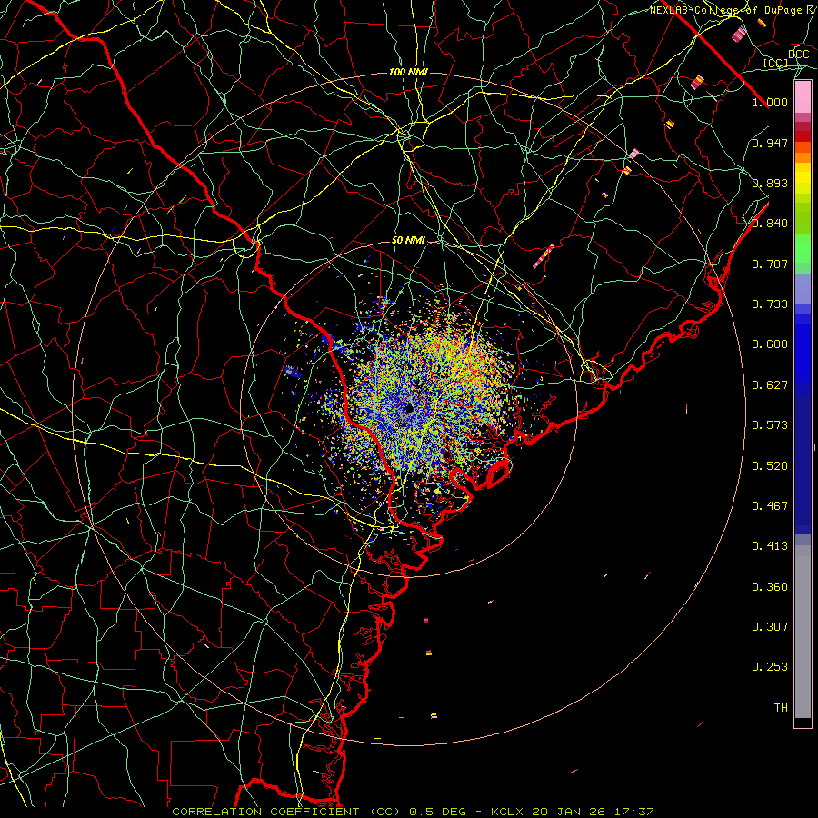Click the 0.413 scale value
818x818 pixels.
pyautogui.click(x=770, y=546)
